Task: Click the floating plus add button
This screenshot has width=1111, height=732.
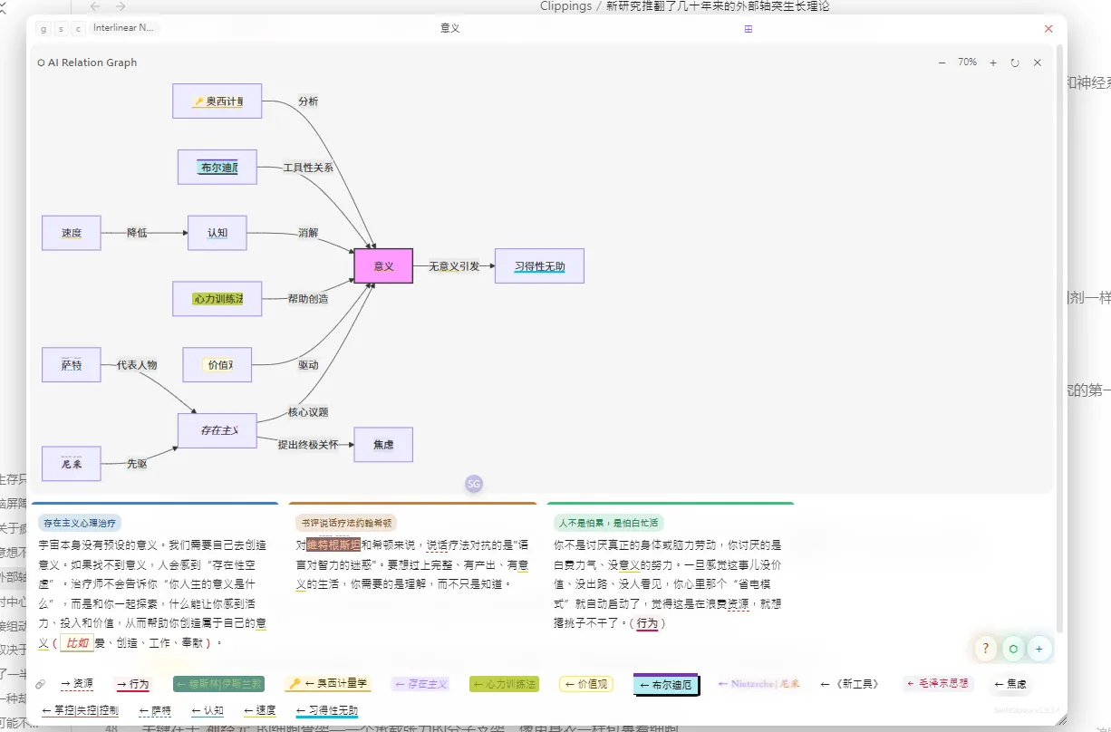Action: click(1039, 649)
